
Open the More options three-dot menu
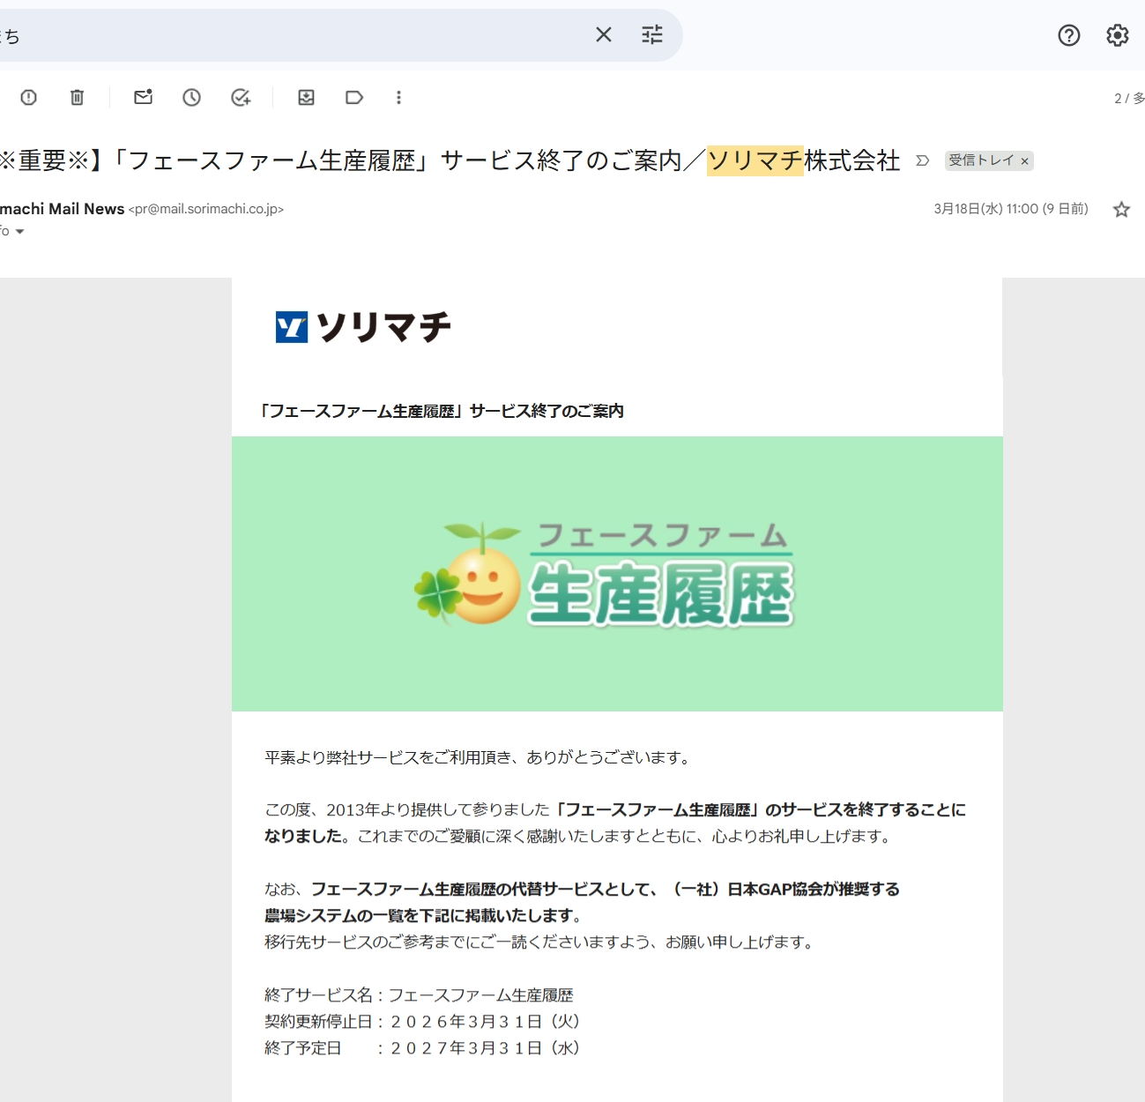398,98
